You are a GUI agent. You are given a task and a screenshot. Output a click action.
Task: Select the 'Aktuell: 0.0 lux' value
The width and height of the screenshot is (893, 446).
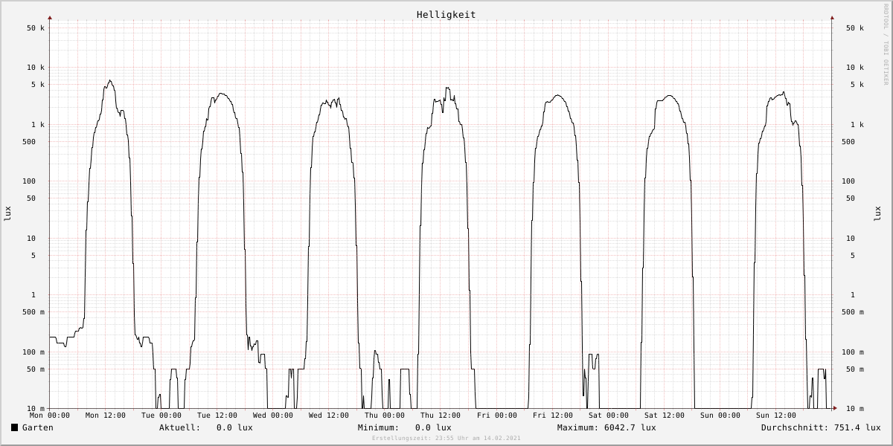click(x=206, y=427)
